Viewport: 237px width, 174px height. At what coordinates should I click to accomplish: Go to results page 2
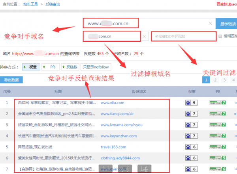(216, 80)
